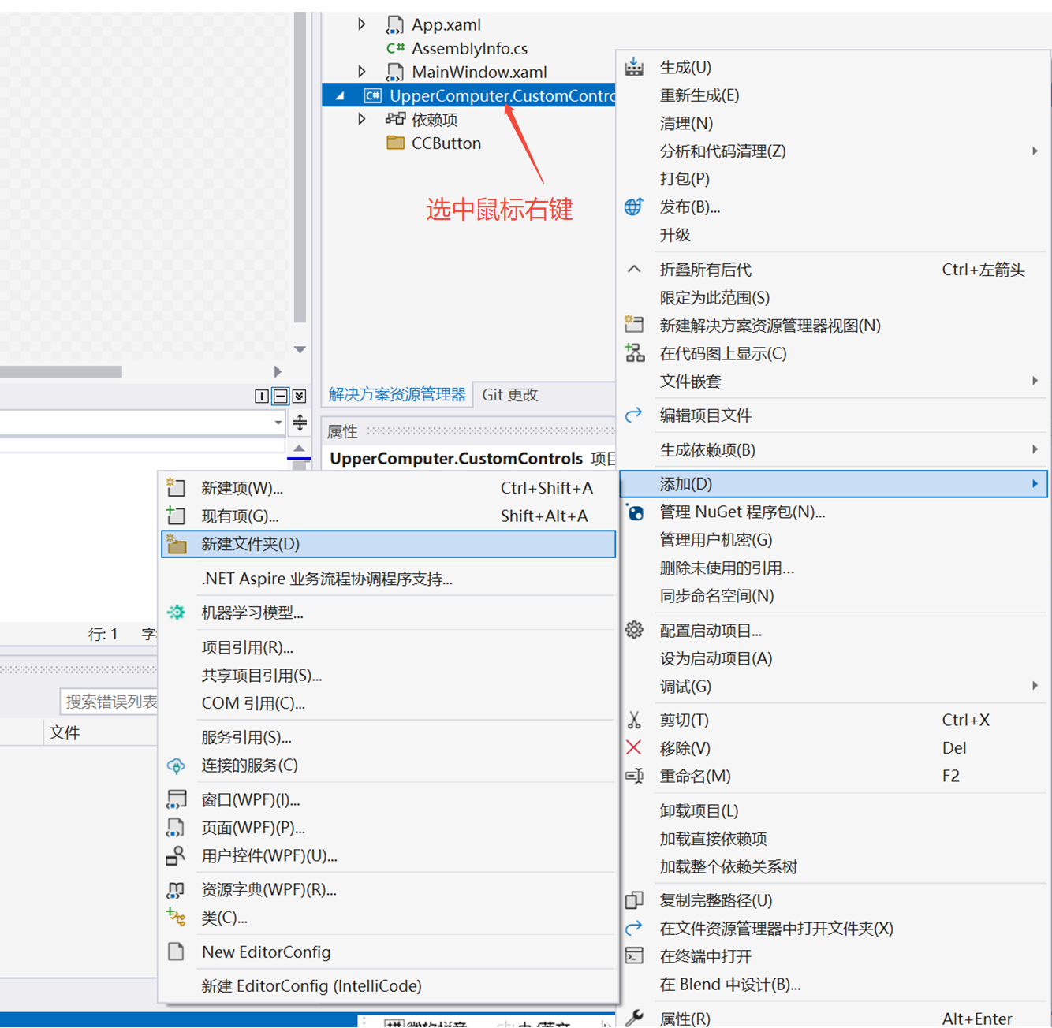The height and width of the screenshot is (1028, 1052).
Task: Select AssemblyInfo.cs in Solution Explorer
Action: [469, 48]
